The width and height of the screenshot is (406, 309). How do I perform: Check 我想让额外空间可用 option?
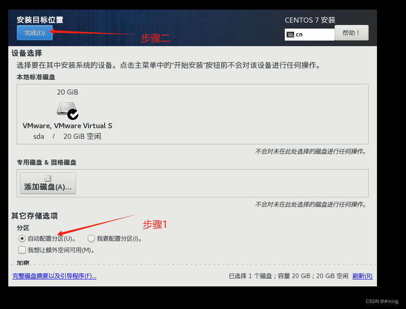[x=22, y=250]
